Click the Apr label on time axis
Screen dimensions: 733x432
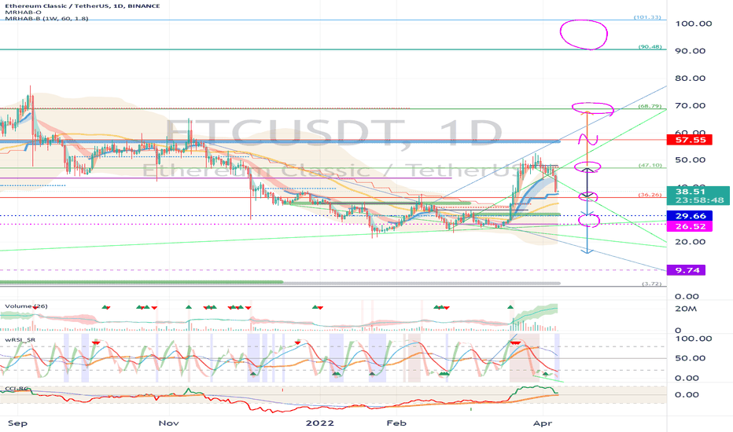[x=543, y=423]
